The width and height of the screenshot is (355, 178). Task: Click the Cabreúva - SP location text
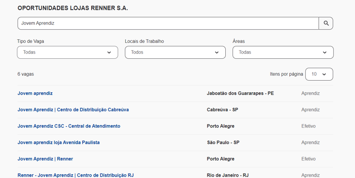[222, 110]
